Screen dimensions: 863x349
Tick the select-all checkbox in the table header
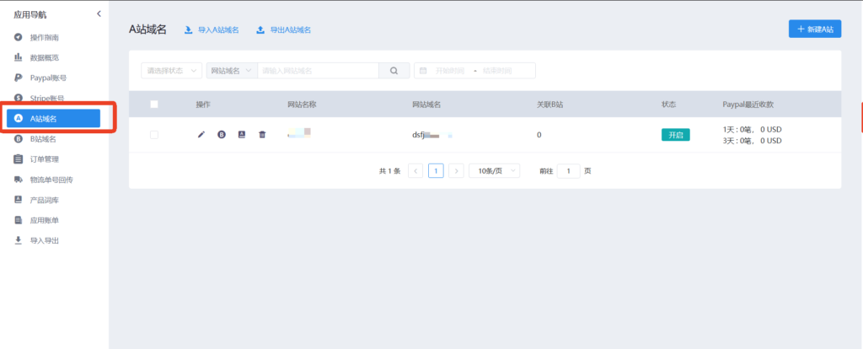point(153,105)
